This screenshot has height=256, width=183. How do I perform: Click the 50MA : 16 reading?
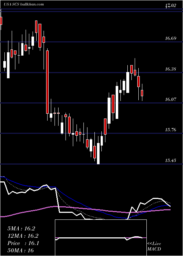[x=20, y=250]
